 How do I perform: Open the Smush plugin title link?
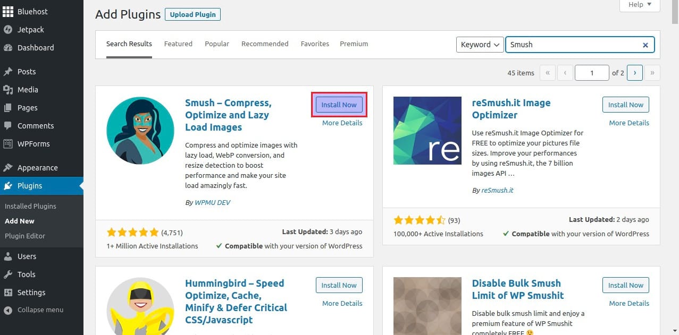228,115
